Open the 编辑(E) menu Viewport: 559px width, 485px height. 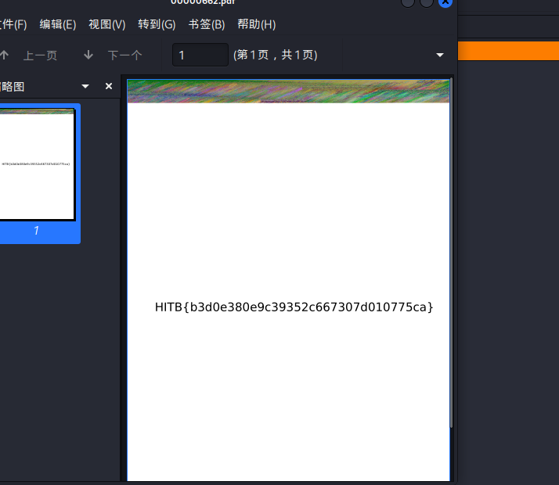click(x=58, y=24)
